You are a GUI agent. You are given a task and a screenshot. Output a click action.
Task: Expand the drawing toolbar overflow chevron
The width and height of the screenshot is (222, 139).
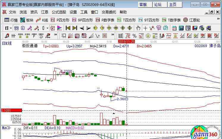(55, 35)
